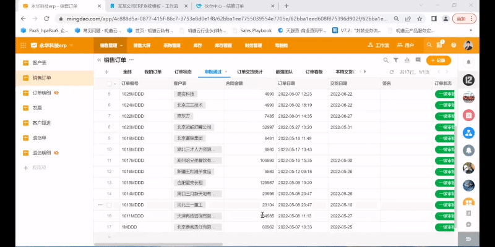Refresh the view with the reload icon
This screenshot has height=247, width=495.
click(x=392, y=72)
